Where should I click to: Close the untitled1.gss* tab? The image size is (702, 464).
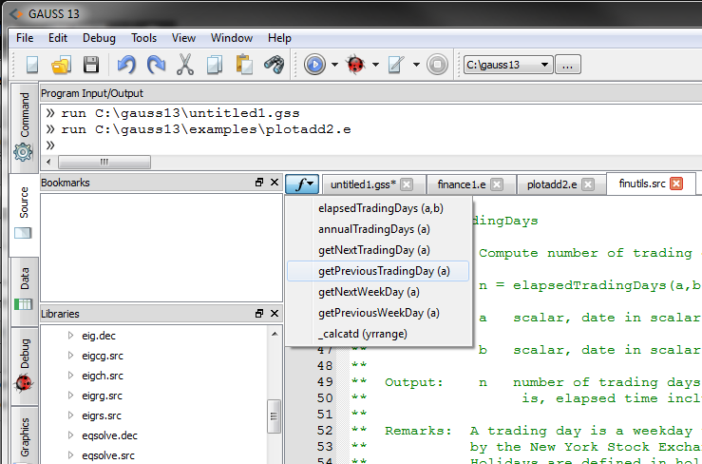point(407,184)
